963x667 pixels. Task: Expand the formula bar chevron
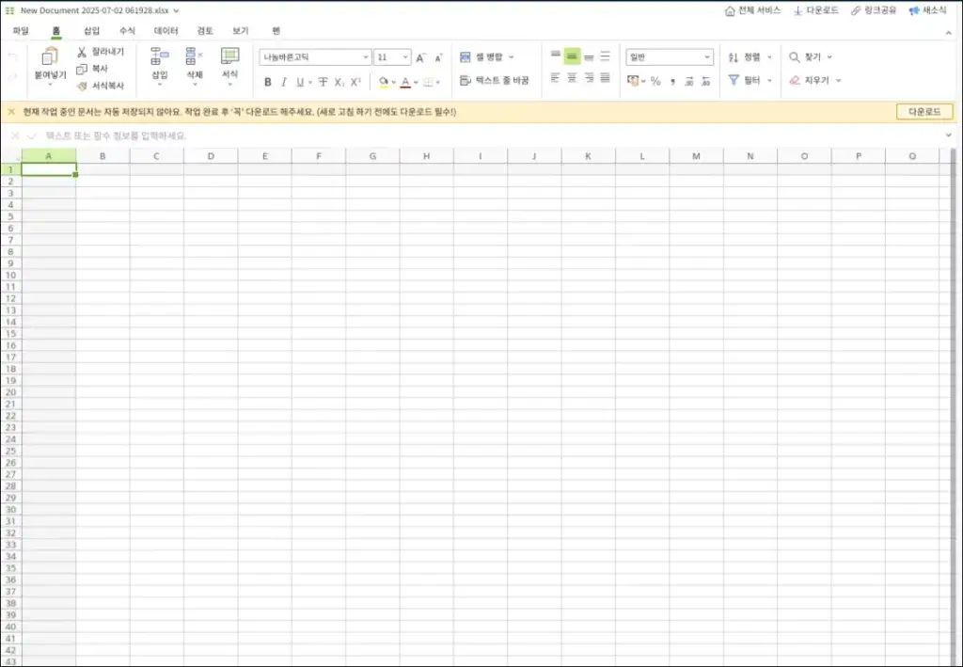(949, 135)
